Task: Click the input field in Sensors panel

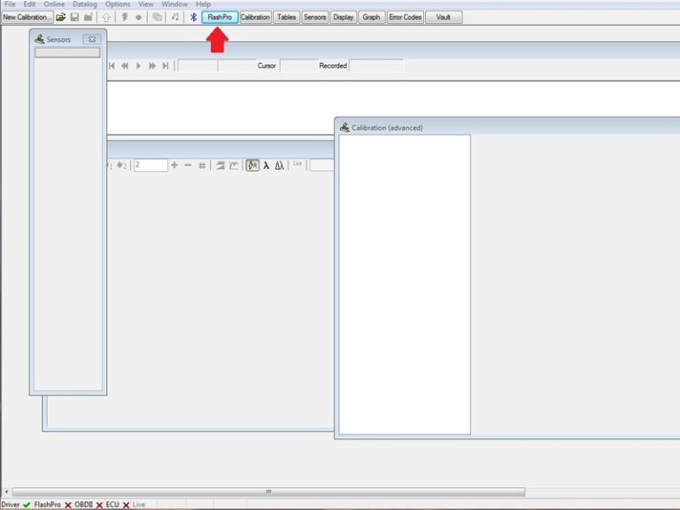Action: click(x=67, y=52)
